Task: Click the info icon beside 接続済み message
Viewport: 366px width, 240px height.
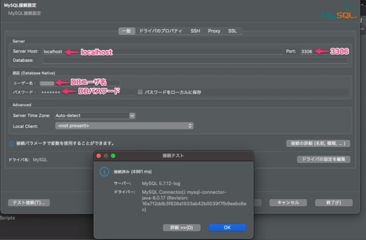Action: (x=104, y=172)
